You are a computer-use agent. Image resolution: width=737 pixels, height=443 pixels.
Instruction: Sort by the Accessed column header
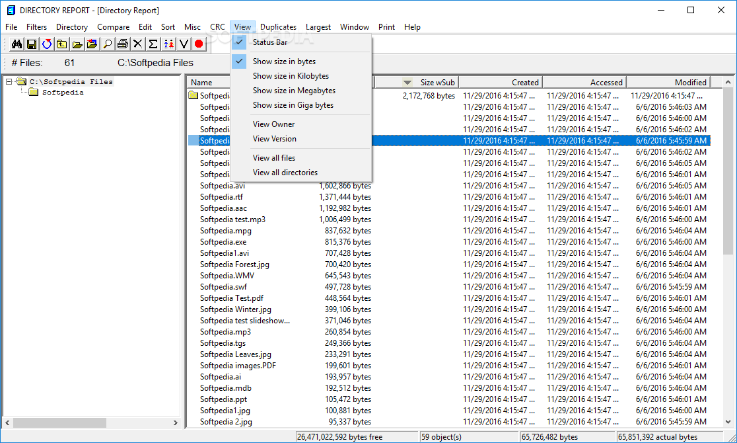(x=584, y=83)
